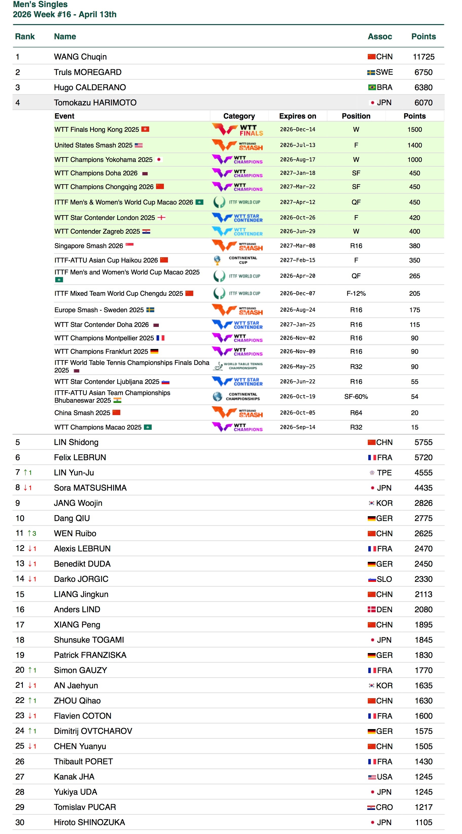Image resolution: width=462 pixels, height=834 pixels.
Task: Click the China flag next to WANG Chuqin
Action: point(371,56)
